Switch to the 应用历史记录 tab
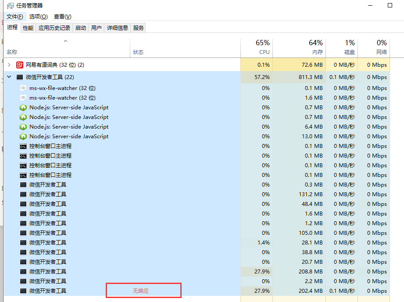The width and height of the screenshot is (404, 302). (54, 28)
